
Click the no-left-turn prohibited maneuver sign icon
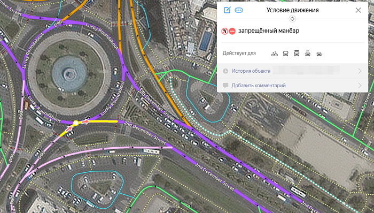[x=225, y=31]
